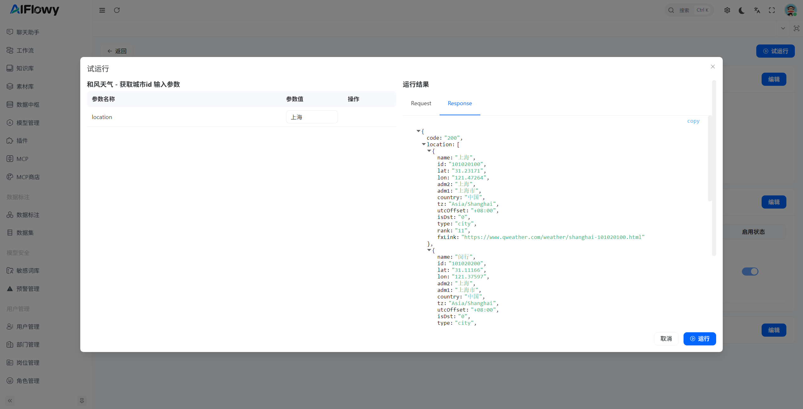Edit the location value input showing 上海

tap(312, 116)
